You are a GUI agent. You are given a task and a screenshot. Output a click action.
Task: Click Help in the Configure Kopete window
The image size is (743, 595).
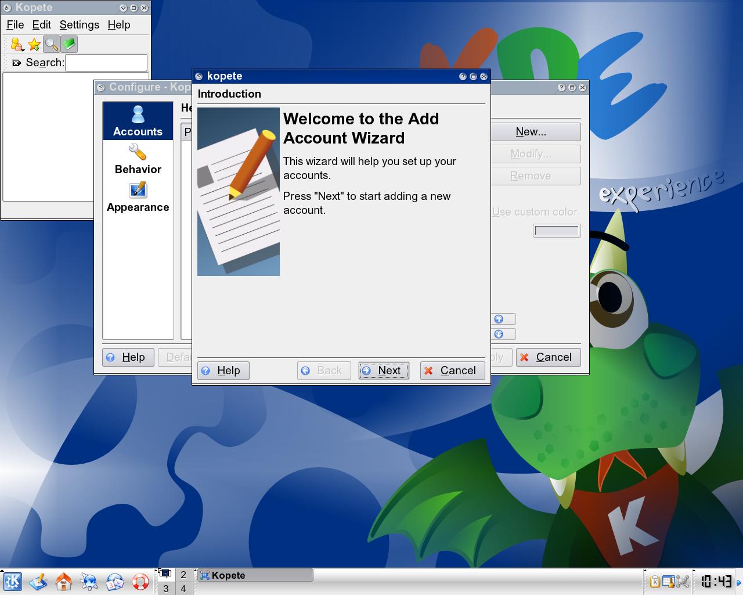(x=128, y=357)
